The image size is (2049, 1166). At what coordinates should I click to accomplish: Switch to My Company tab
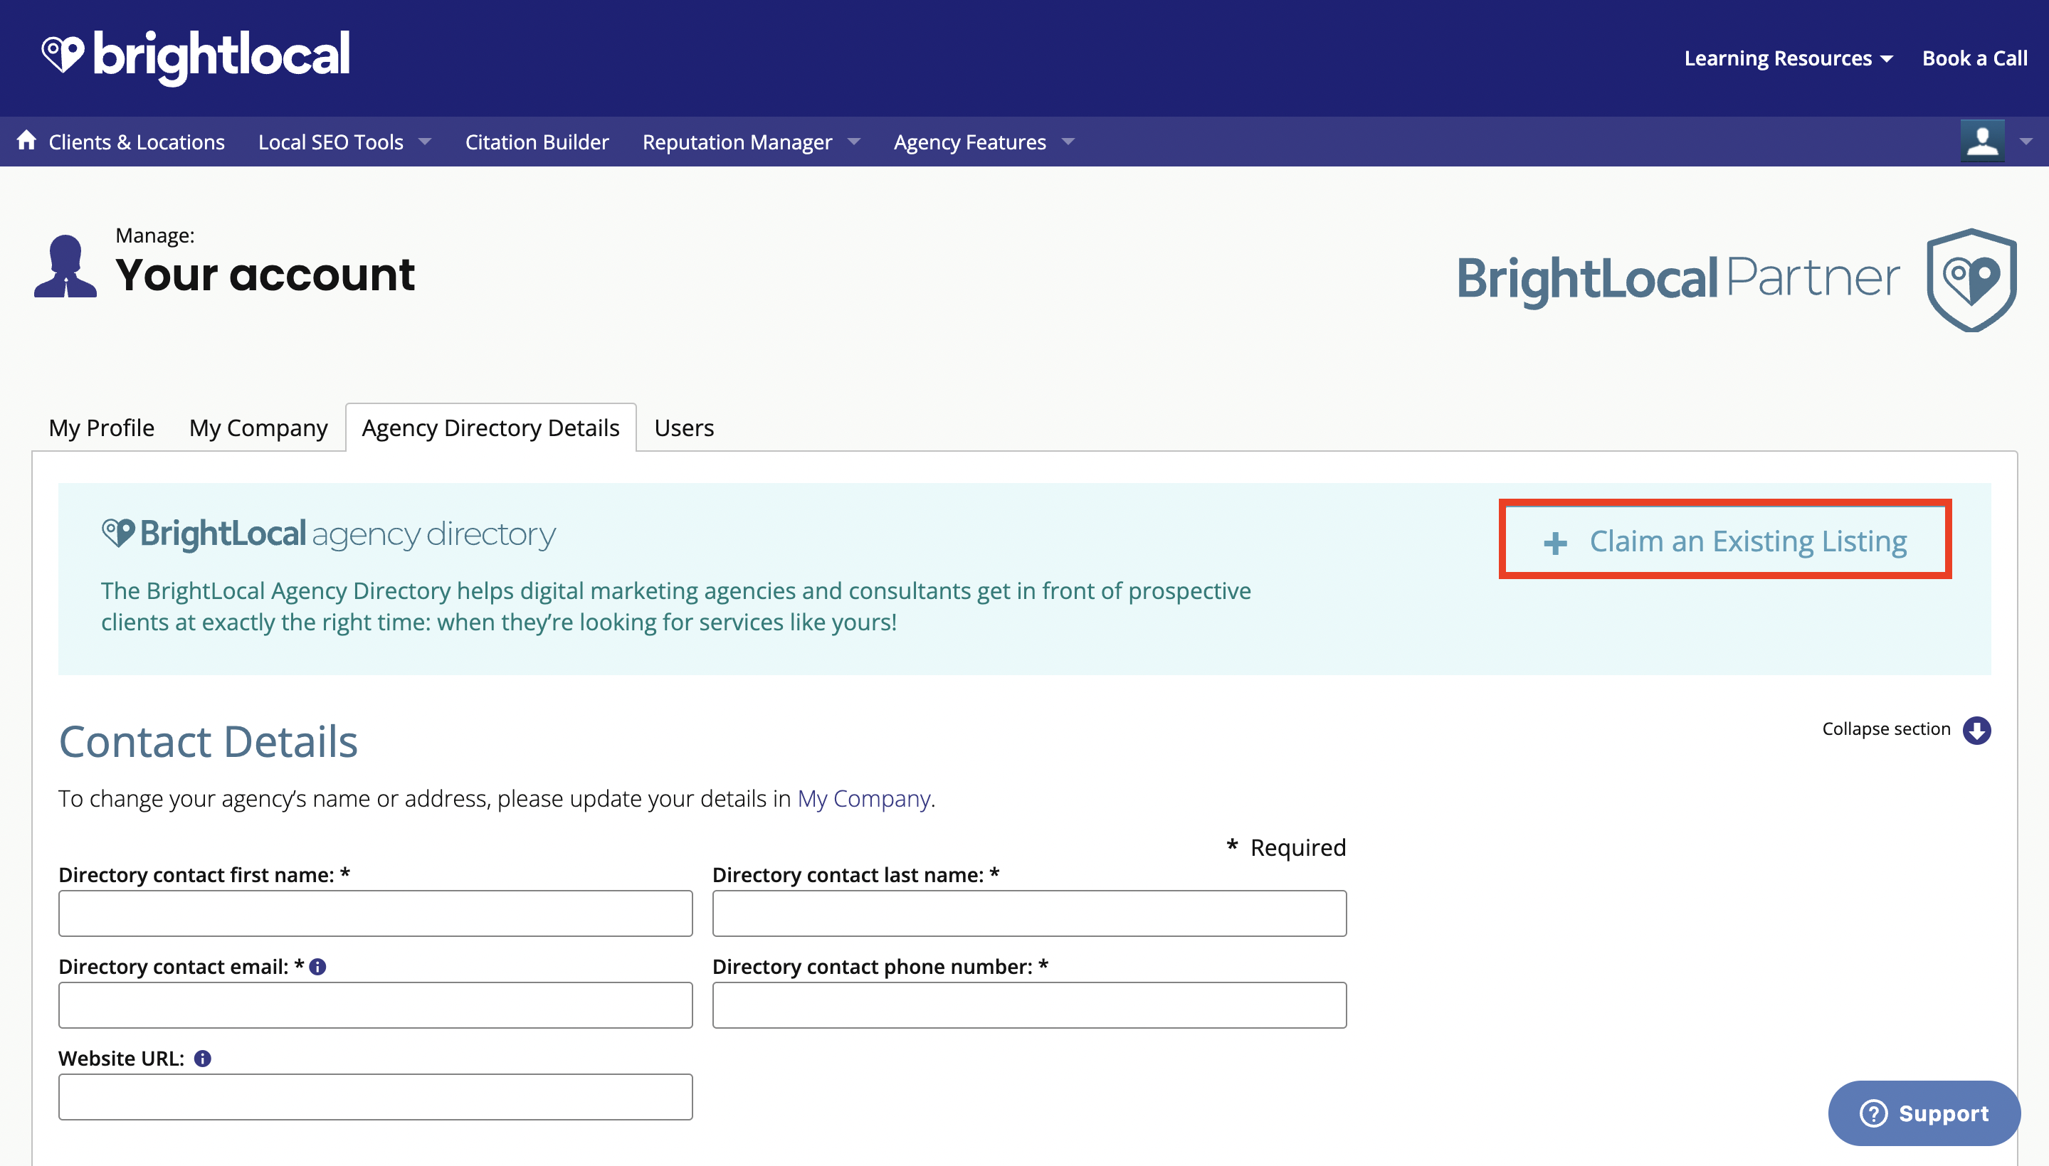pyautogui.click(x=258, y=428)
